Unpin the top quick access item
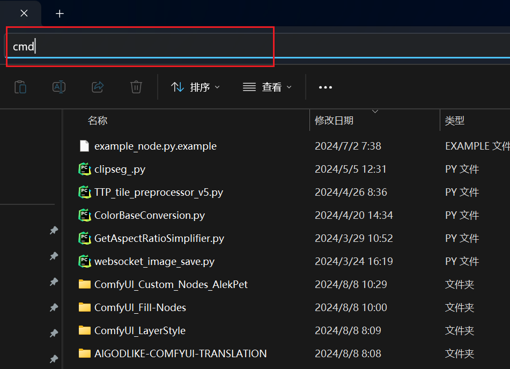The image size is (510, 369). point(54,230)
